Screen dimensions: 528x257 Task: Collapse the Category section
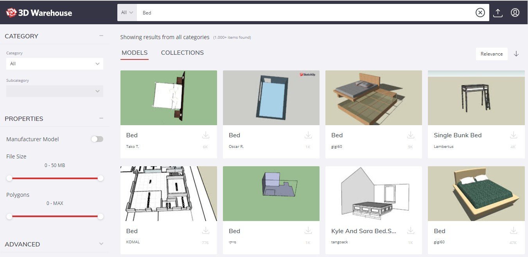point(101,36)
